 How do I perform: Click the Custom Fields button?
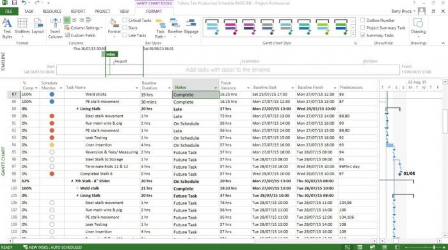tap(80, 35)
